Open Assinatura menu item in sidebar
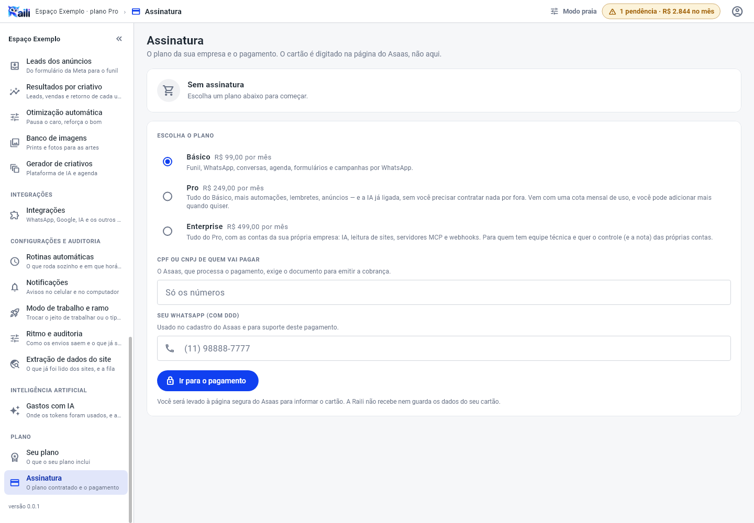The image size is (754, 523). pyautogui.click(x=66, y=482)
